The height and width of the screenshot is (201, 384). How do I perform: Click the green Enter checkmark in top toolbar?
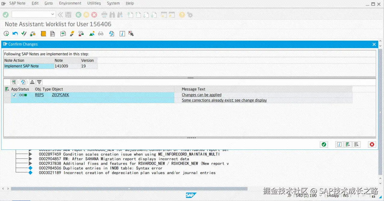5,14
